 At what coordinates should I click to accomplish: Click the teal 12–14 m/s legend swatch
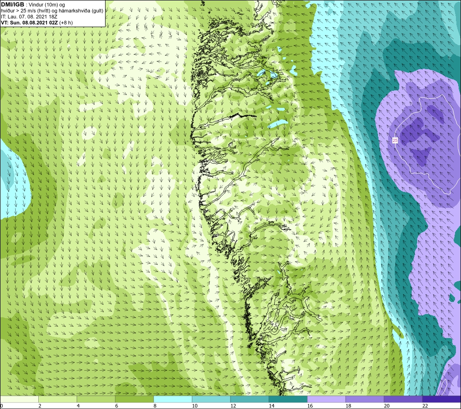tap(249, 399)
